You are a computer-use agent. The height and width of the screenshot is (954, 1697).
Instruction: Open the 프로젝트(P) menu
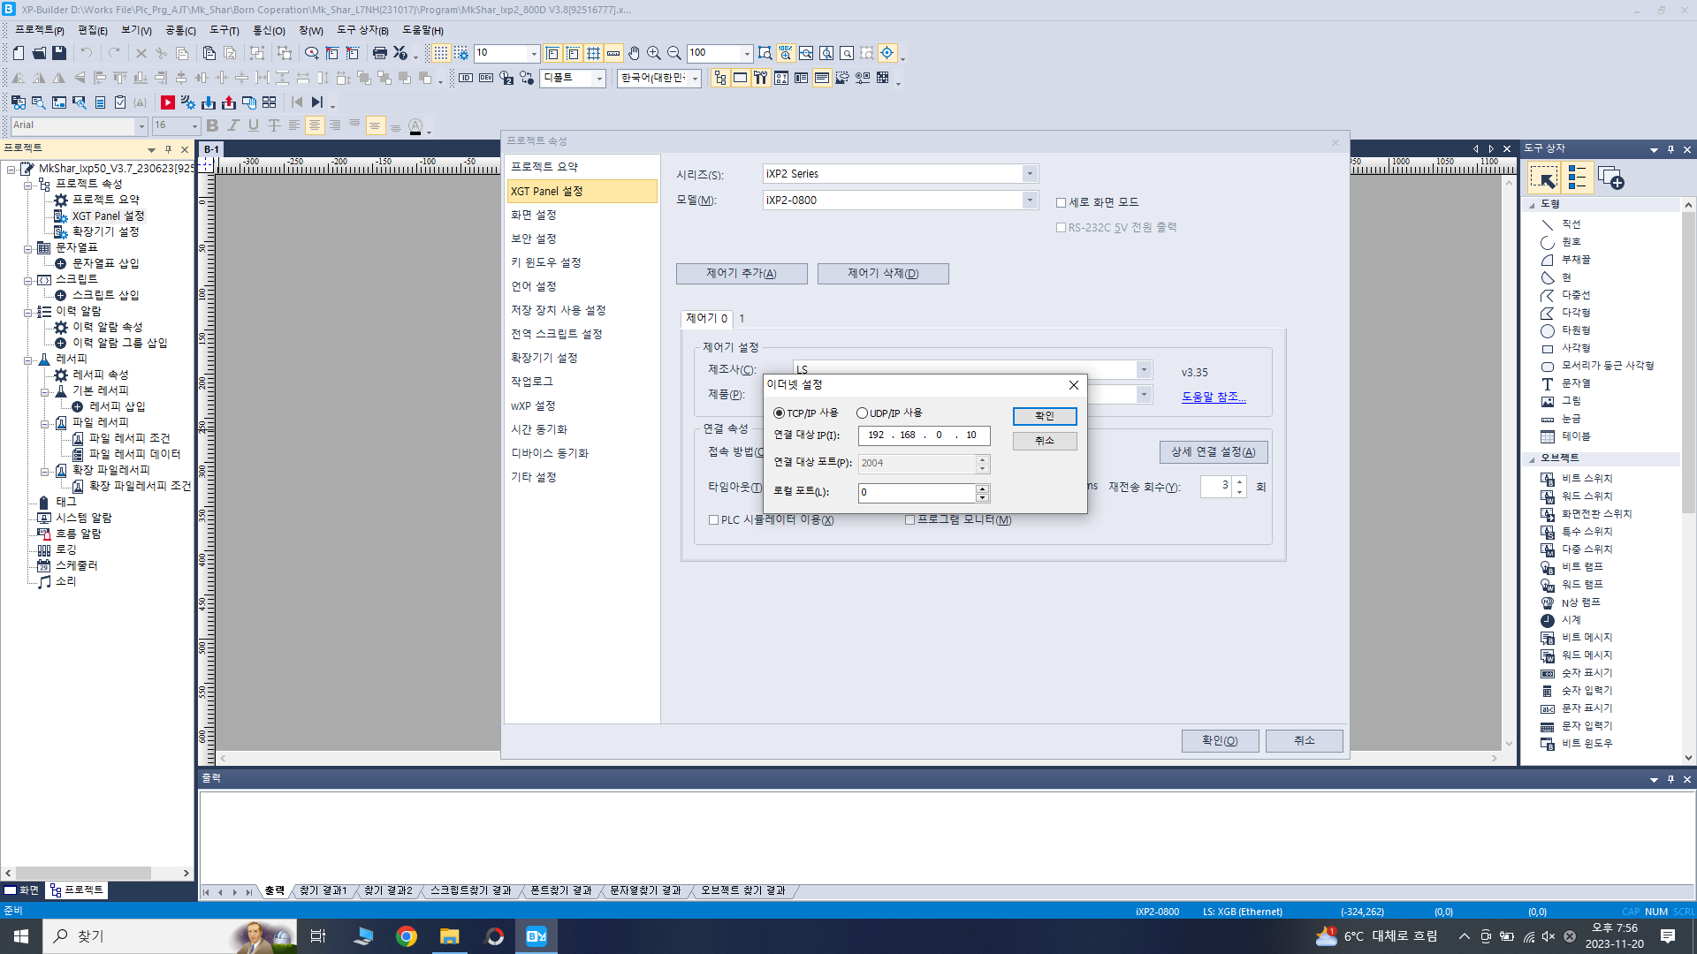tap(39, 30)
